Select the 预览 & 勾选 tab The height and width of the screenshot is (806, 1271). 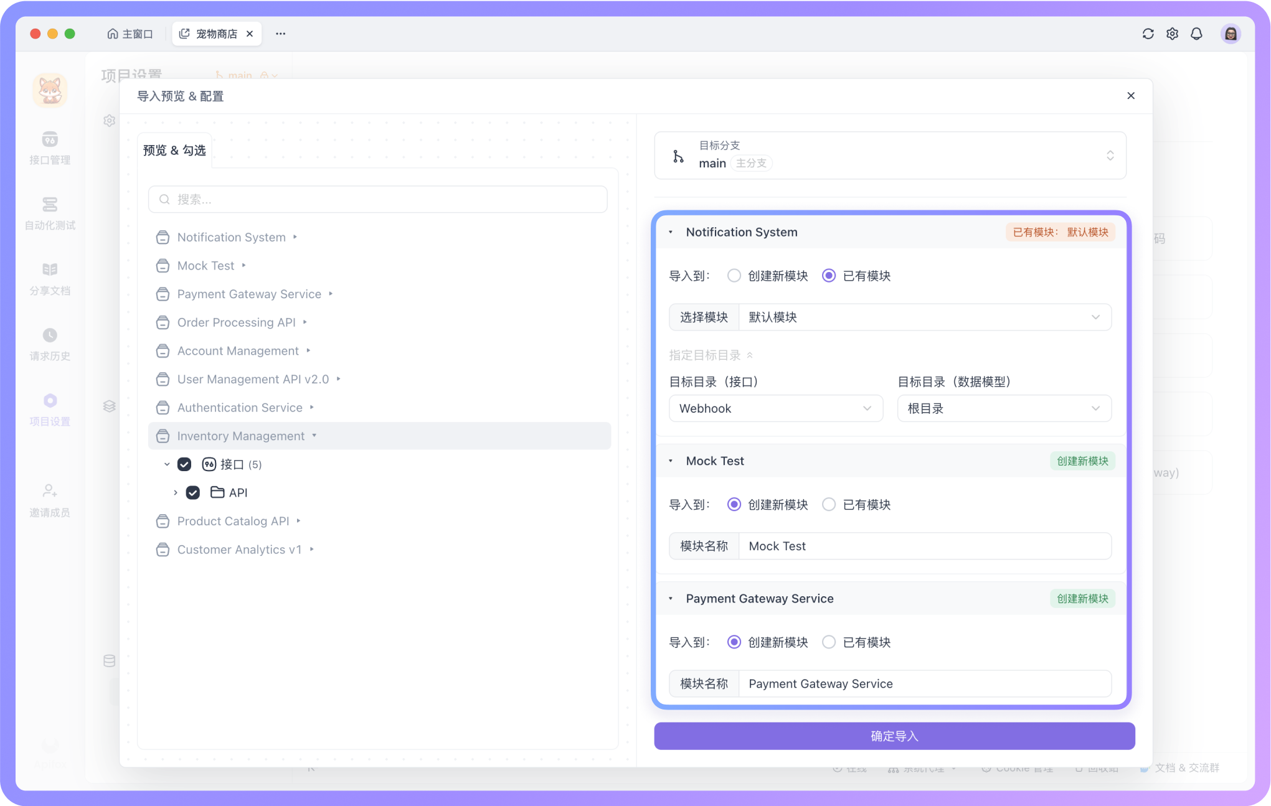point(174,150)
